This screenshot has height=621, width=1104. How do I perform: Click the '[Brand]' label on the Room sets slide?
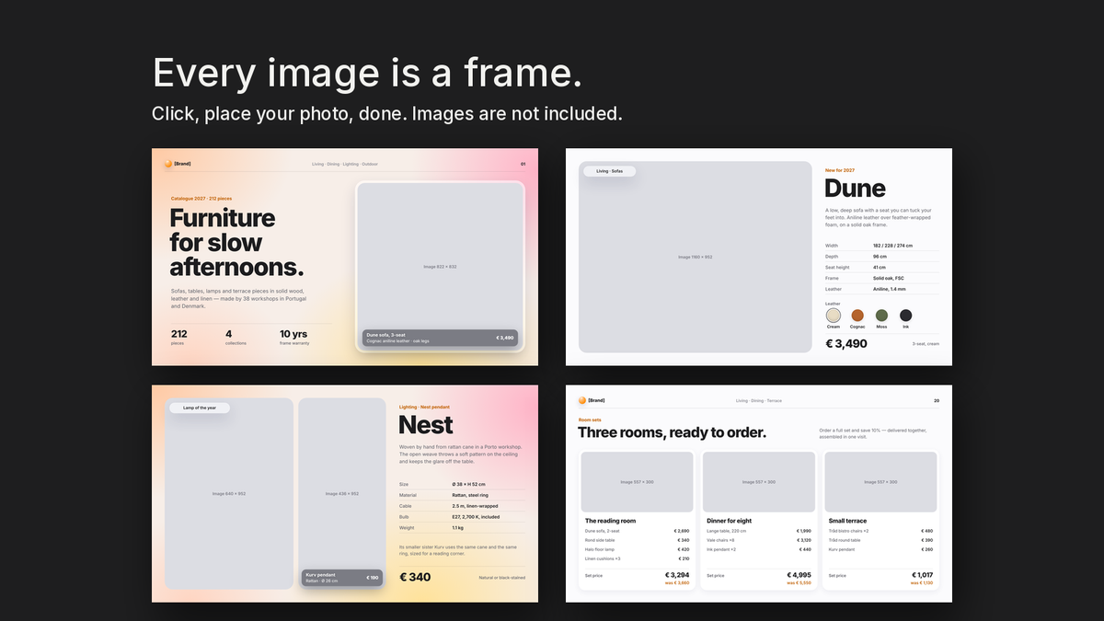tap(596, 400)
